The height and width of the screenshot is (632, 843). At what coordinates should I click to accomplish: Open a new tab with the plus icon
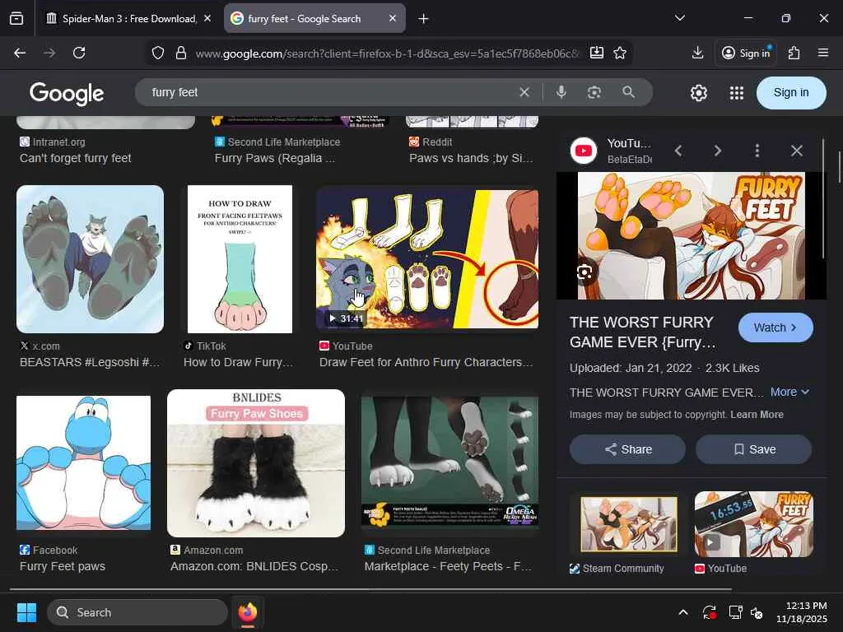click(423, 19)
